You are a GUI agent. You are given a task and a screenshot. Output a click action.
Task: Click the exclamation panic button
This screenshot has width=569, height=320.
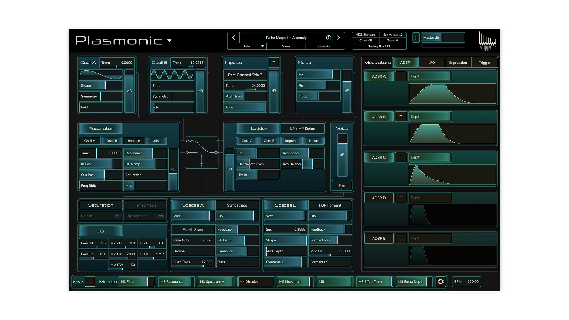point(416,38)
